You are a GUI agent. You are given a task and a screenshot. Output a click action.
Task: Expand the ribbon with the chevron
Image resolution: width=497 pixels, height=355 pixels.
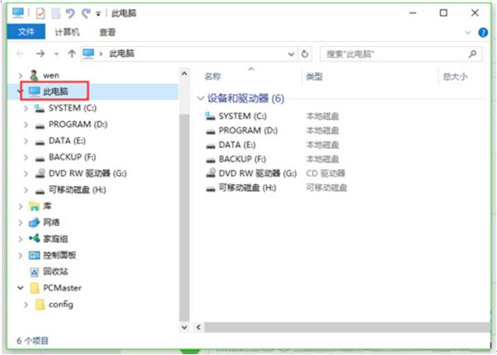point(468,32)
